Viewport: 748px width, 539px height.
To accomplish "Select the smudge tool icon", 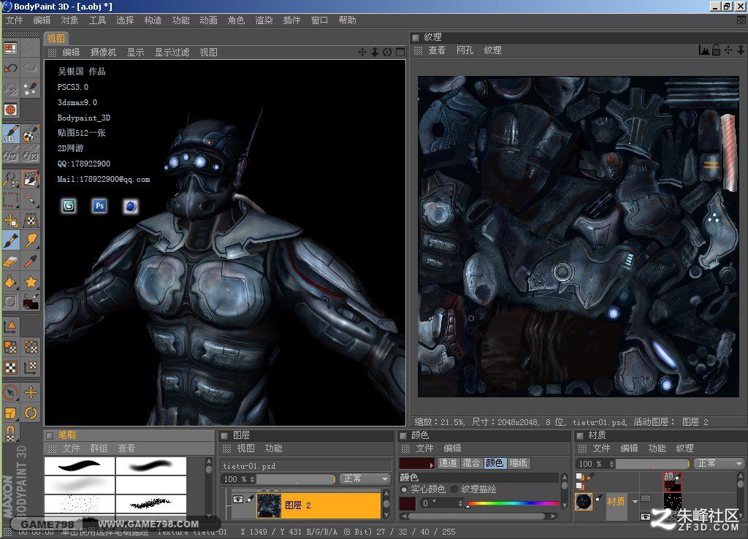I will (31, 241).
